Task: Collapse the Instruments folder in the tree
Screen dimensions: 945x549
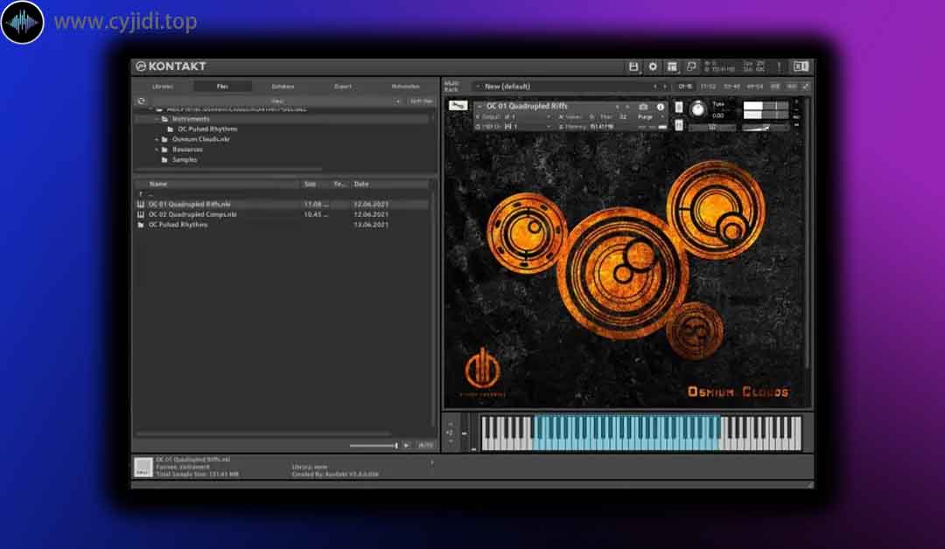Action: point(157,119)
